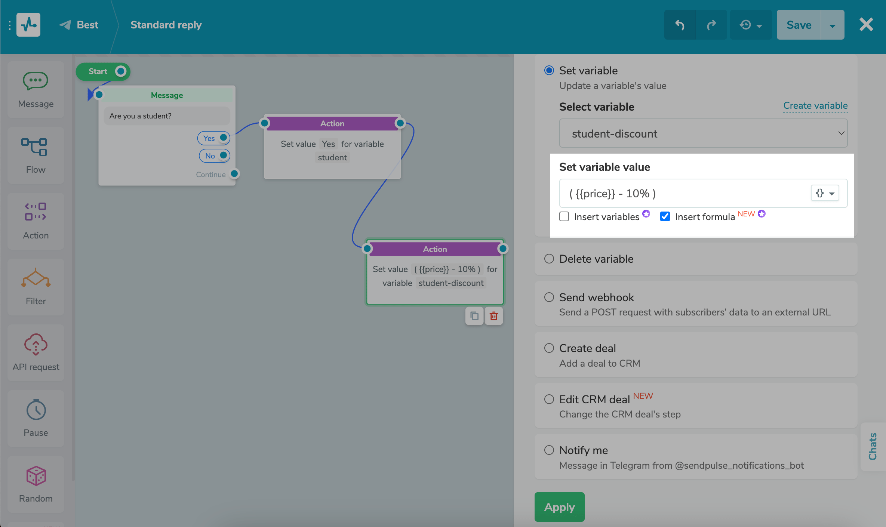Expand the curly braces variable picker
This screenshot has width=886, height=527.
825,193
